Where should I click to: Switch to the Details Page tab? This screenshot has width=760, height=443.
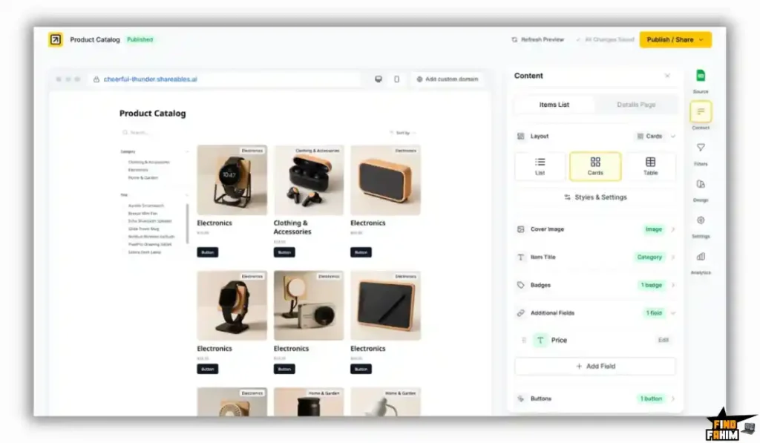(635, 104)
